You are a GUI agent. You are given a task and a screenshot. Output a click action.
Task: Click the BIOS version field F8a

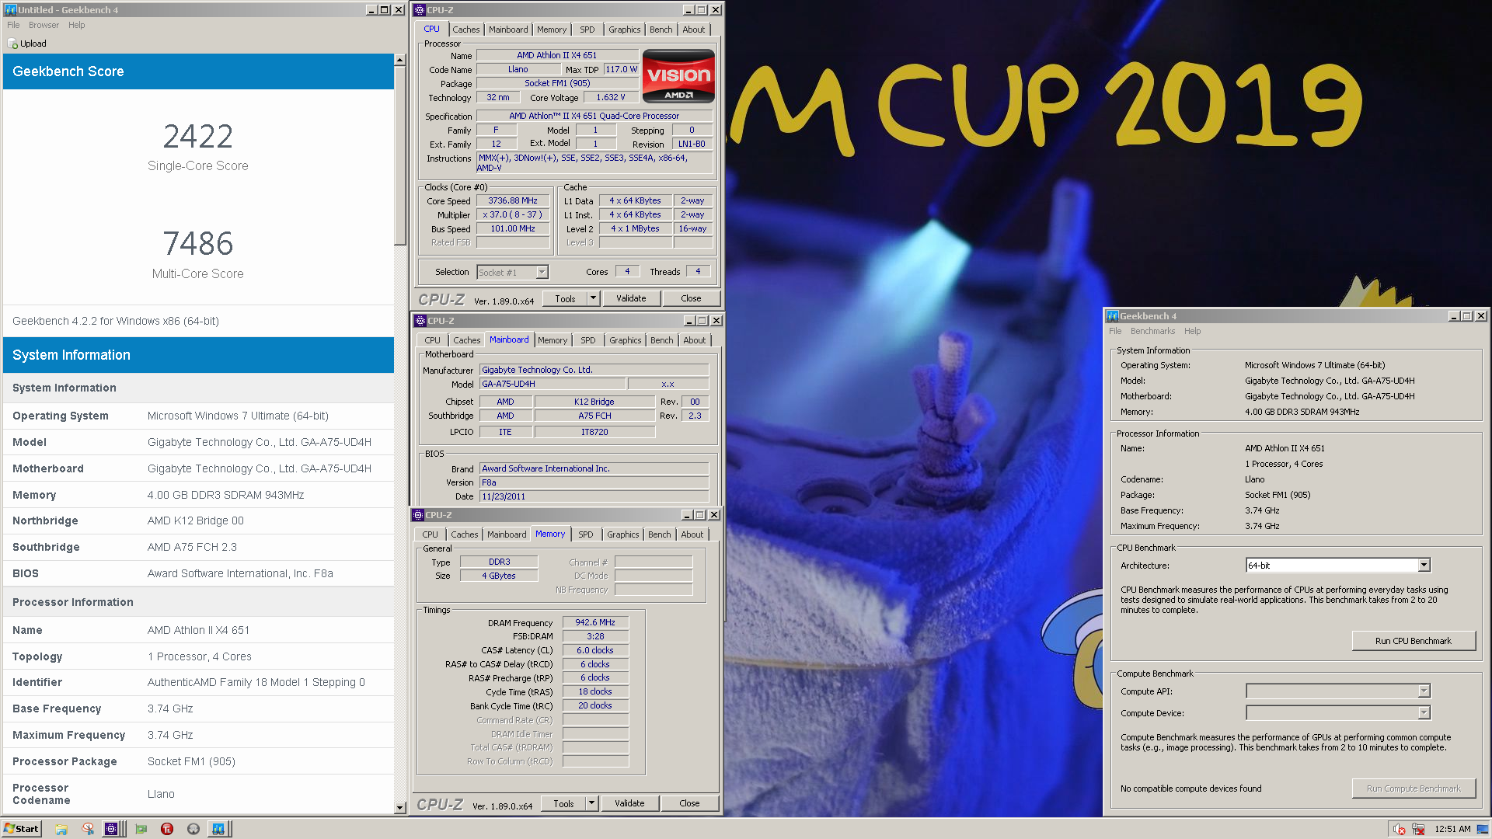pos(594,482)
